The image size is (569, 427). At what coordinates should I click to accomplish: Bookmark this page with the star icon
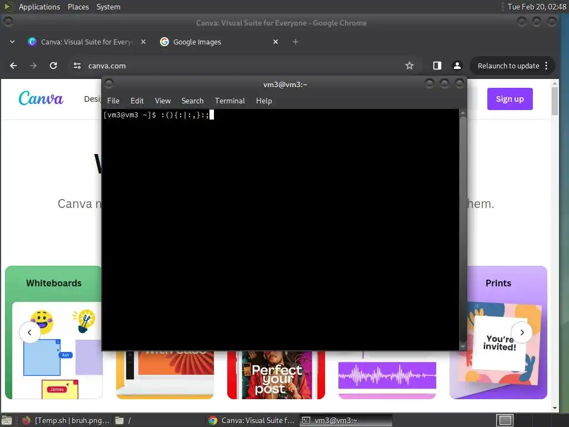tap(410, 66)
